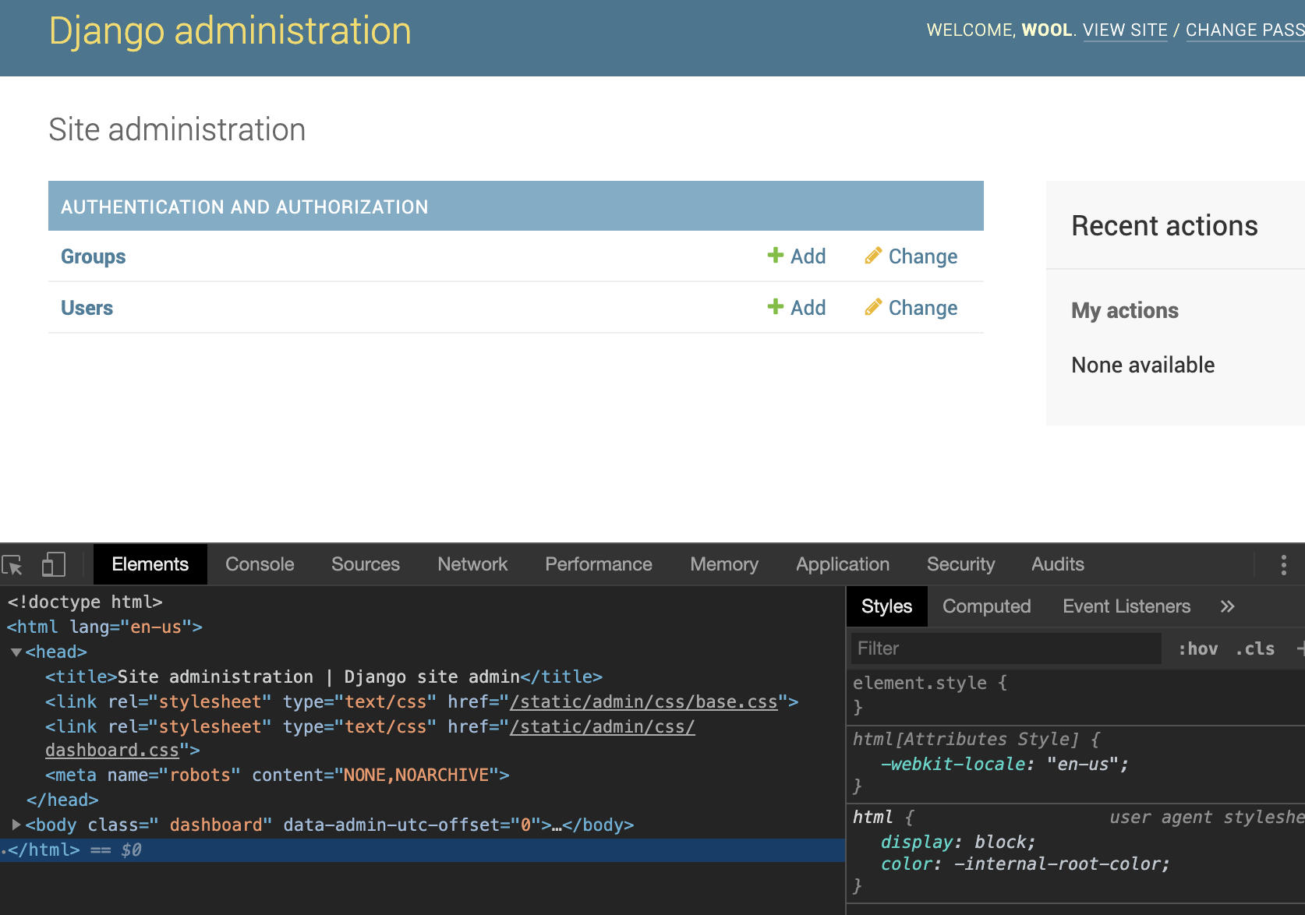Select the Event Listeners pane tab

click(x=1126, y=606)
